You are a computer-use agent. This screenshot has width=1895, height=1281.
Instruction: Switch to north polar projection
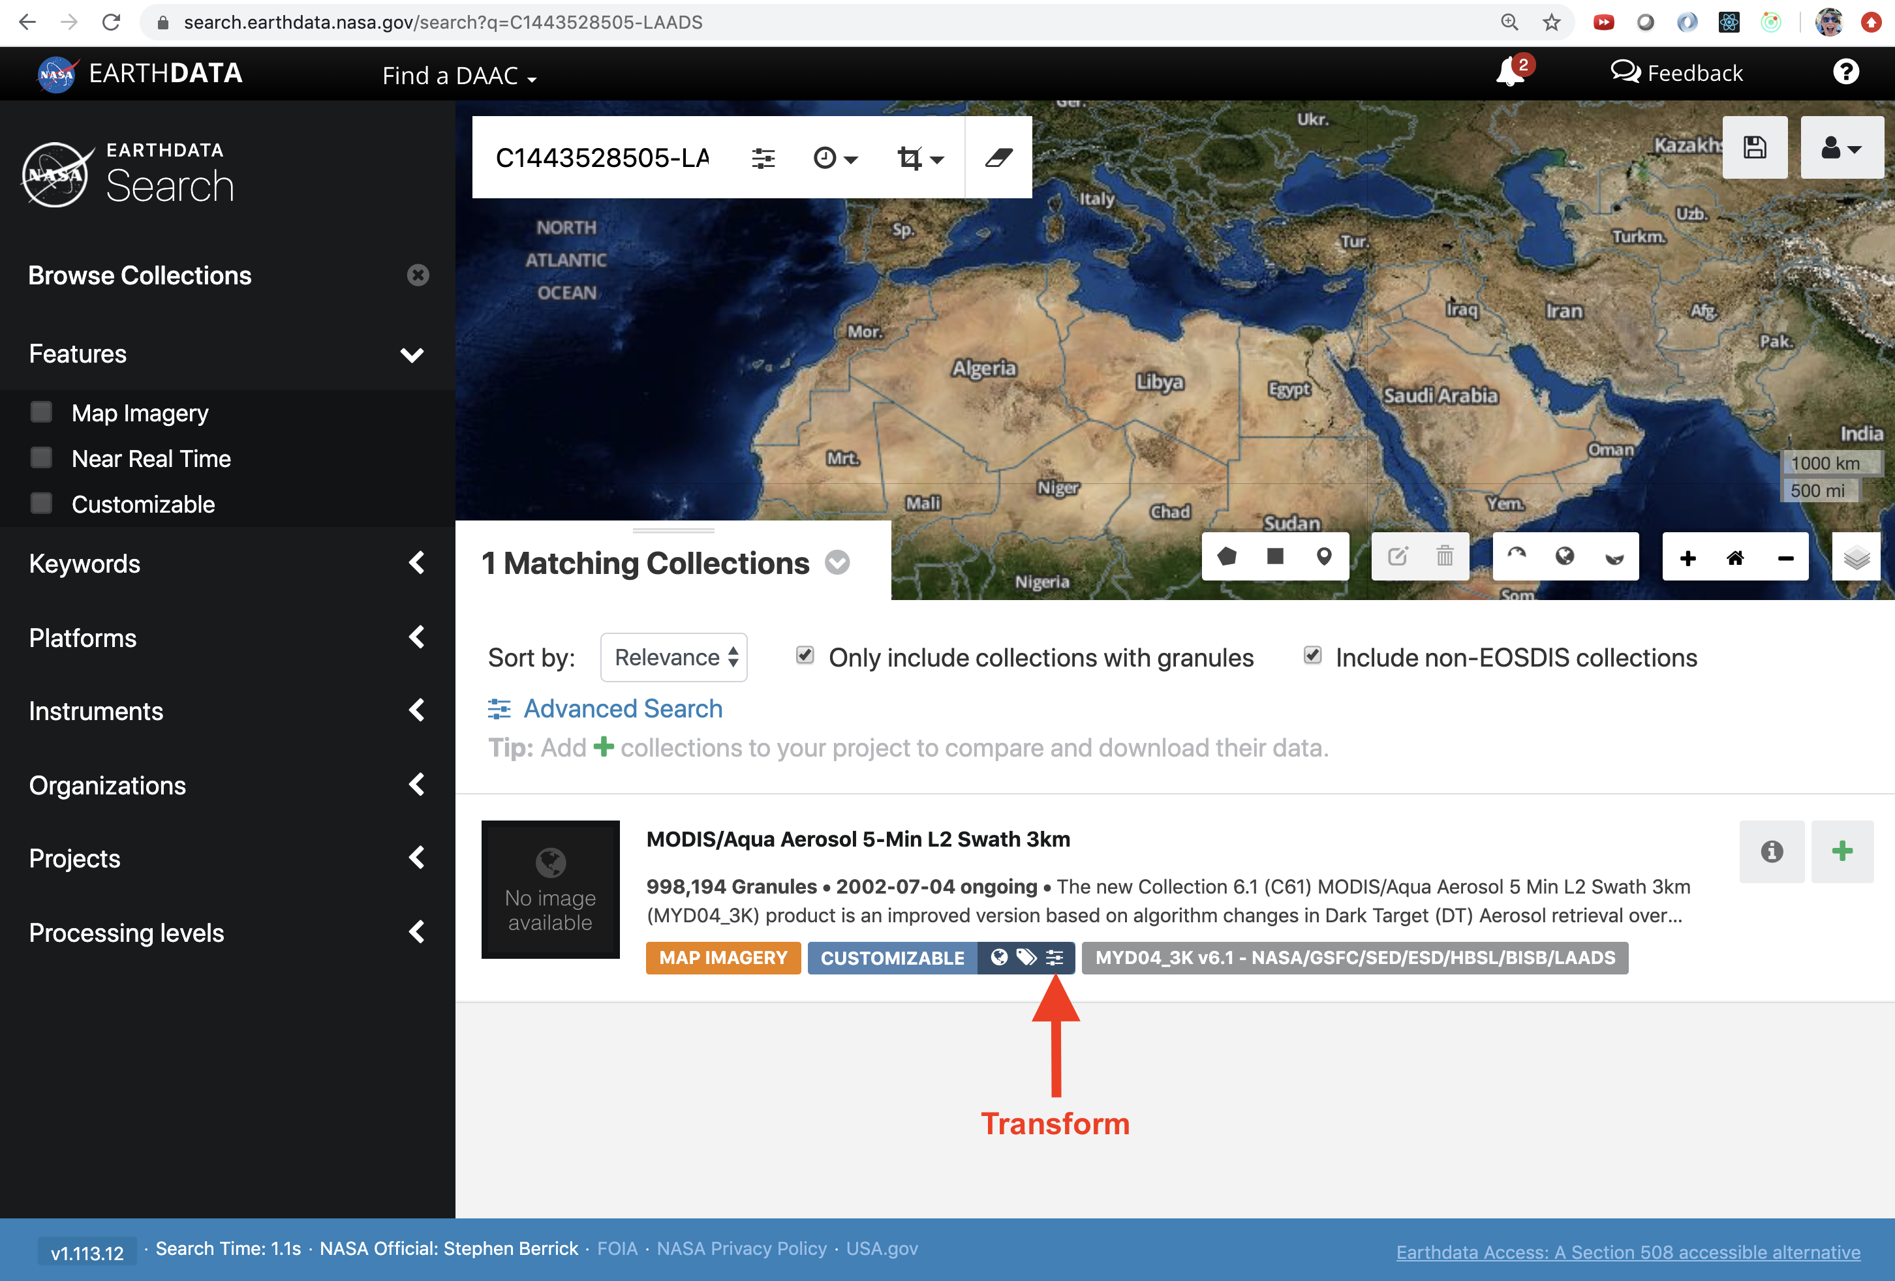click(x=1517, y=556)
